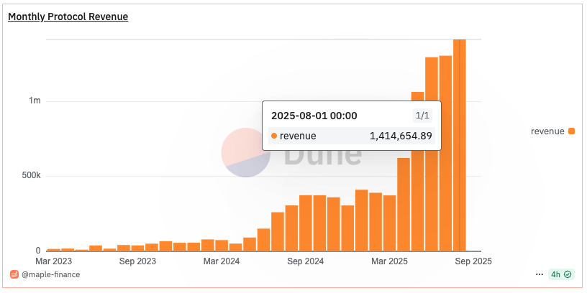Click the orange dot in tooltip
Viewport: 587px width, 293px height.
point(274,136)
